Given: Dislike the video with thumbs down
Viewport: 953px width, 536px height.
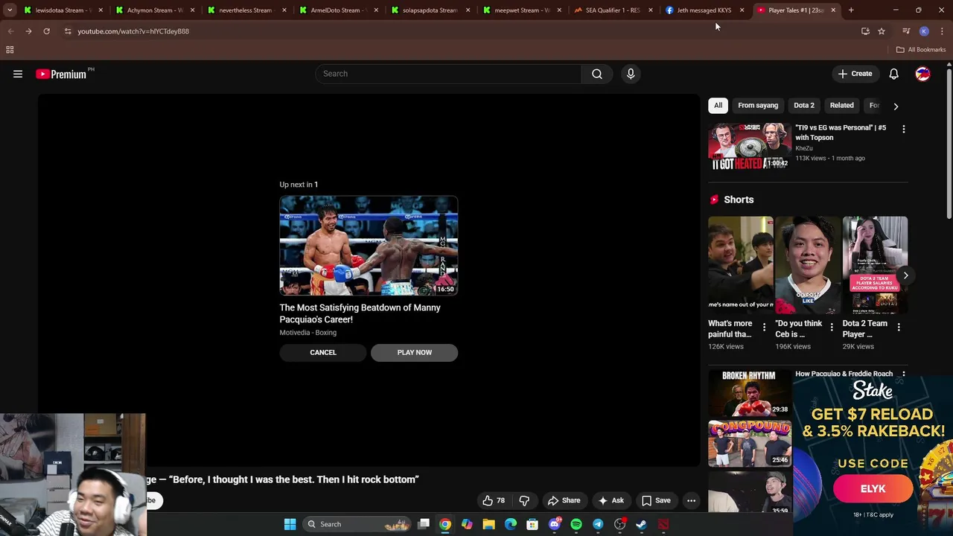Looking at the screenshot, I should pyautogui.click(x=524, y=500).
